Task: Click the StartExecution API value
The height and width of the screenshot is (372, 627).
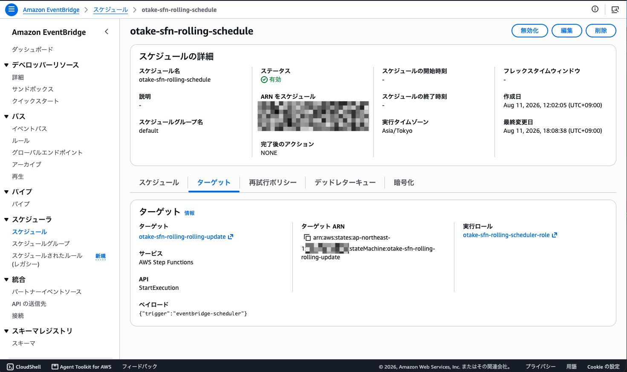Action: pos(159,288)
